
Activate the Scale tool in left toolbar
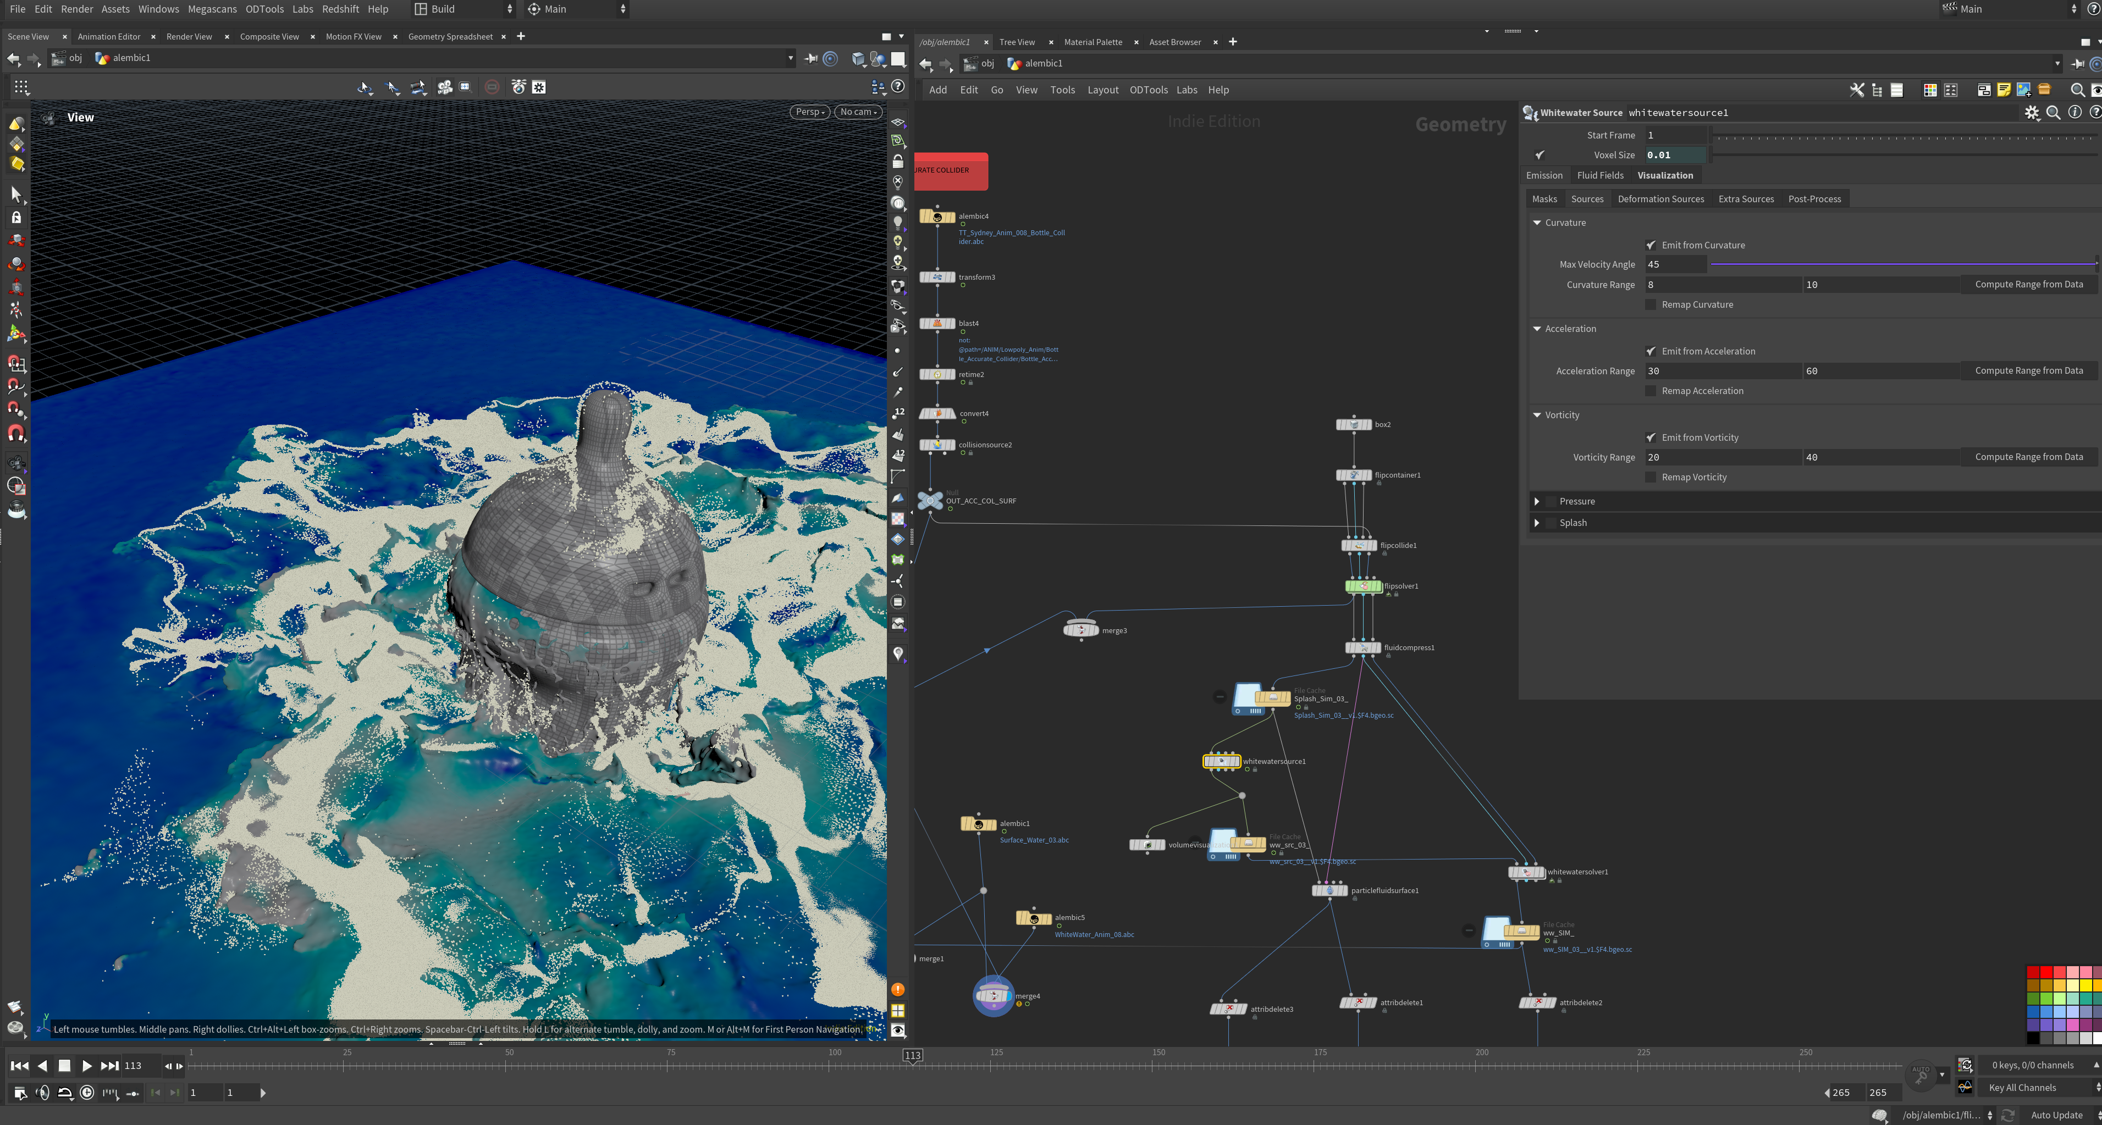16,287
